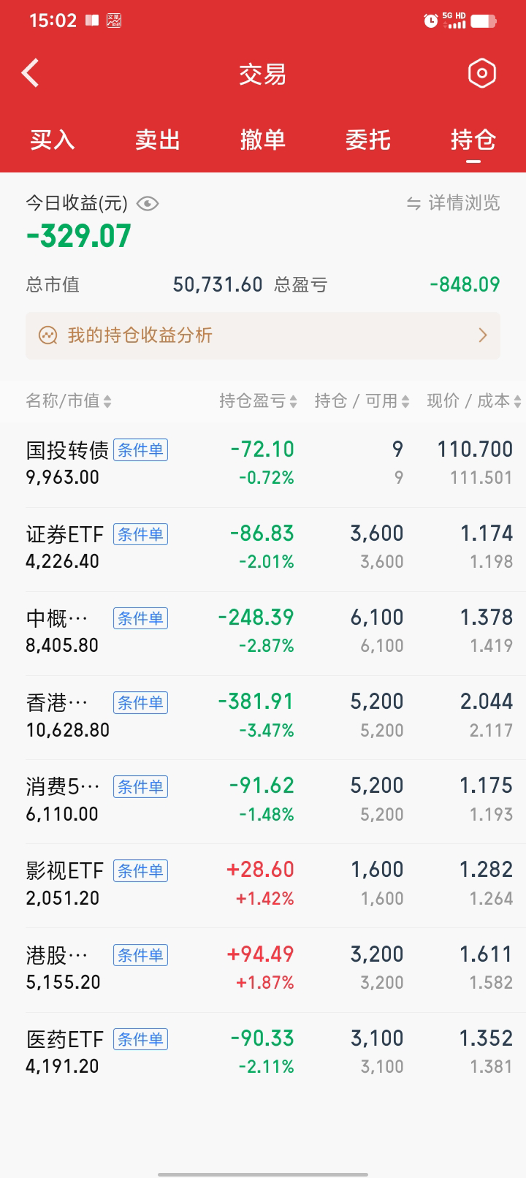Open the 委托 tab
The height and width of the screenshot is (1178, 526).
click(367, 139)
